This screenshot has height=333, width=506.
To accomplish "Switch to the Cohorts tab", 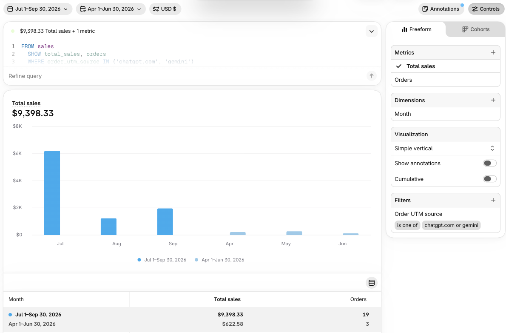I will click(476, 29).
